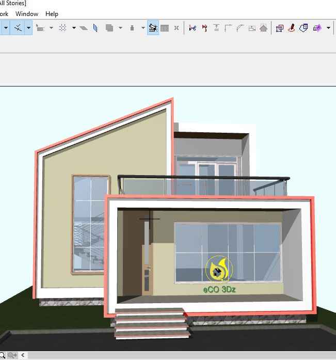Click the gray hatched rectangle toolbar icon
Image resolution: width=336 pixels, height=360 pixels.
pyautogui.click(x=165, y=28)
